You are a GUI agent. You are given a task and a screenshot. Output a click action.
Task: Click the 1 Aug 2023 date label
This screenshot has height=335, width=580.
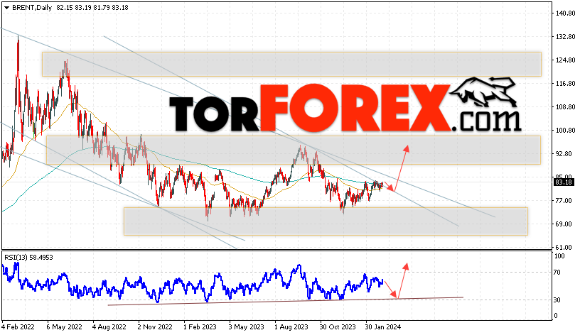coord(291,327)
